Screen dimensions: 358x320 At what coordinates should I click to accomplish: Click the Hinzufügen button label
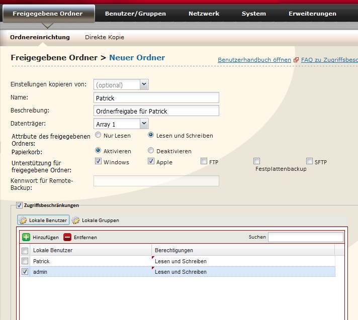pos(46,238)
